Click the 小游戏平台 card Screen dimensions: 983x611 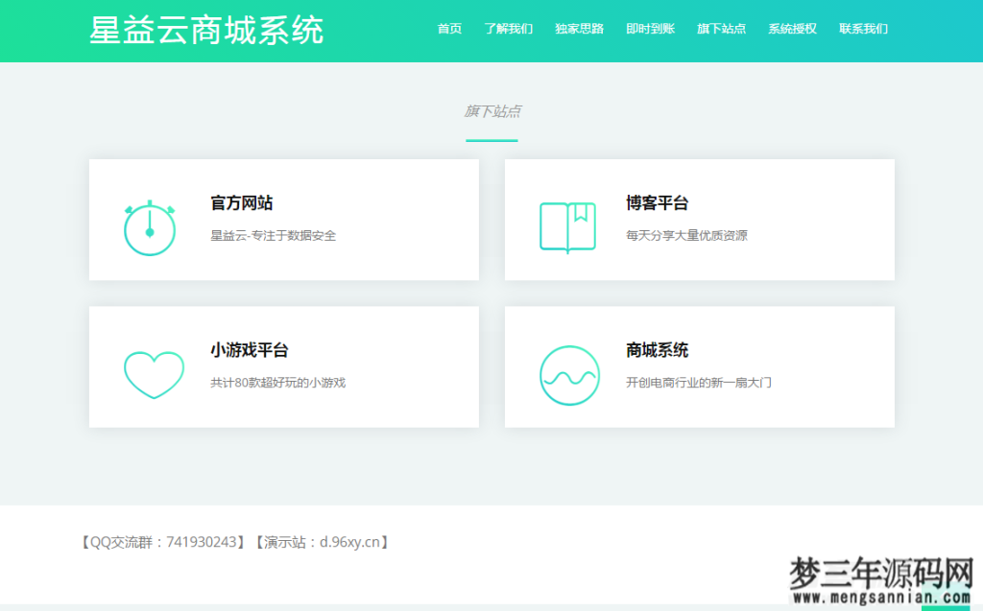284,366
